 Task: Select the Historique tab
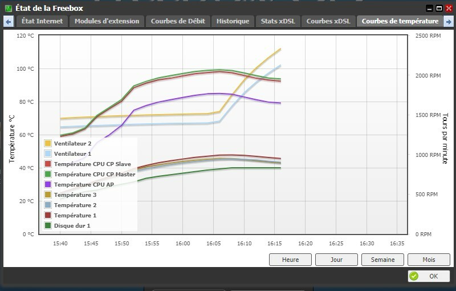[233, 21]
